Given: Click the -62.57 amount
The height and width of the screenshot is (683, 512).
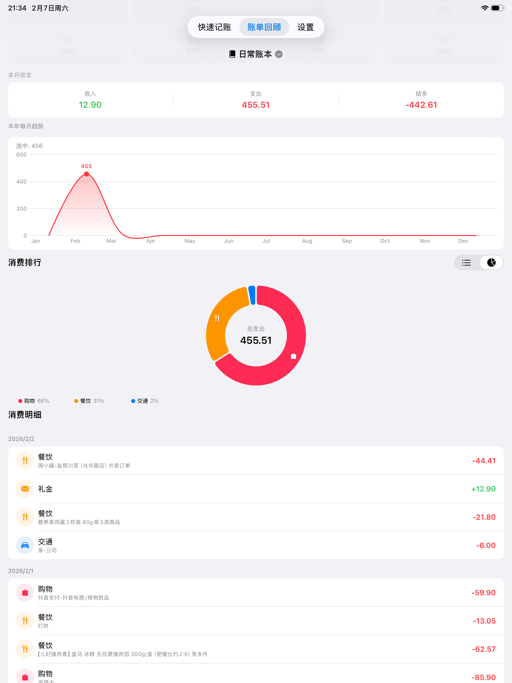Looking at the screenshot, I should click(x=483, y=649).
